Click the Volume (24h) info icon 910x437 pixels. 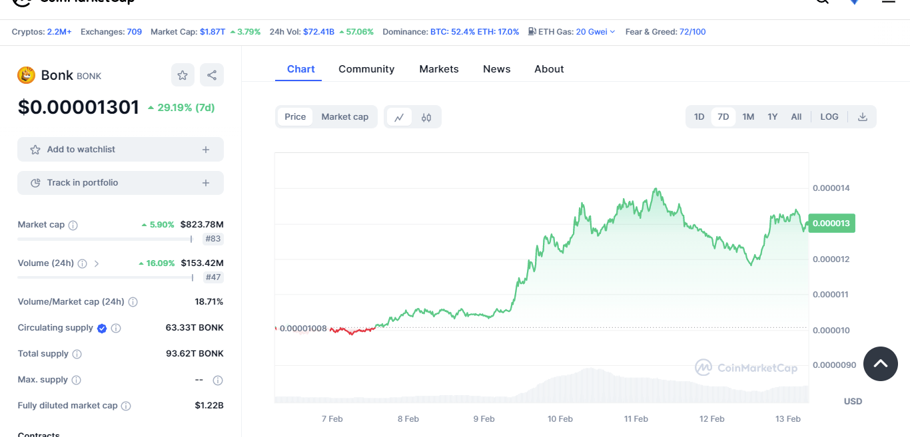(x=82, y=263)
